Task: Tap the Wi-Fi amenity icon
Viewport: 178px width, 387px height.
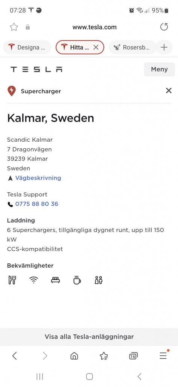Action: (34, 280)
